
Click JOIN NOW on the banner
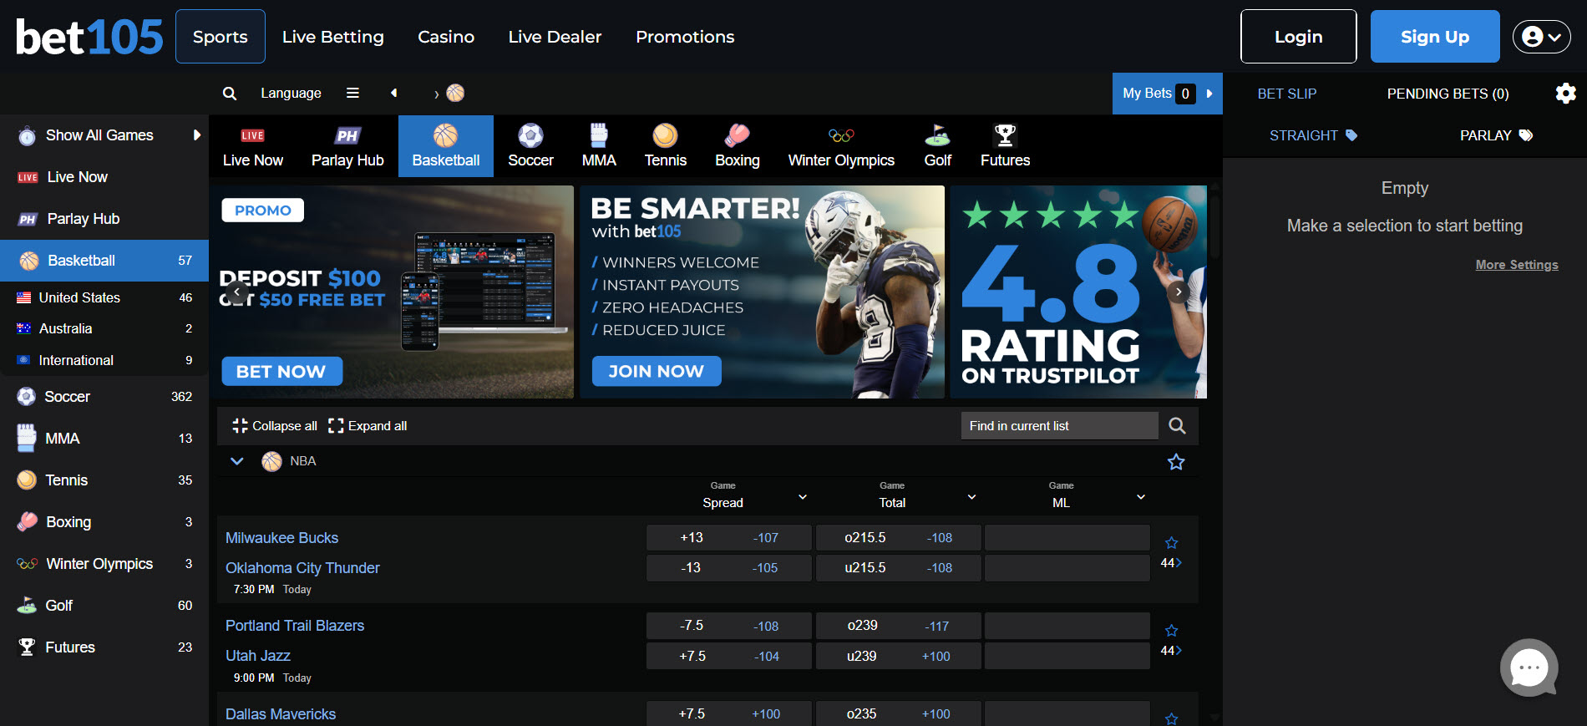pyautogui.click(x=657, y=371)
